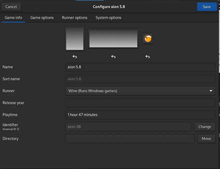The height and width of the screenshot is (169, 220).
Task: Reset game icon with undo arrow
Action: click(x=148, y=57)
